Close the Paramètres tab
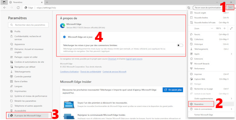 click(42, 2)
